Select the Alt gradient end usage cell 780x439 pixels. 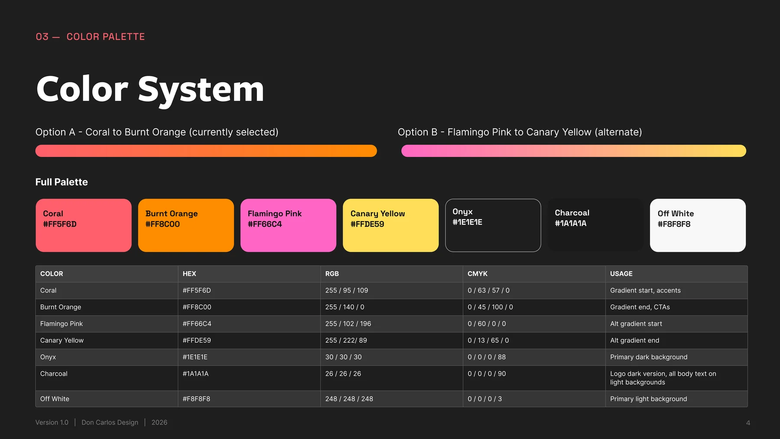tap(676, 341)
